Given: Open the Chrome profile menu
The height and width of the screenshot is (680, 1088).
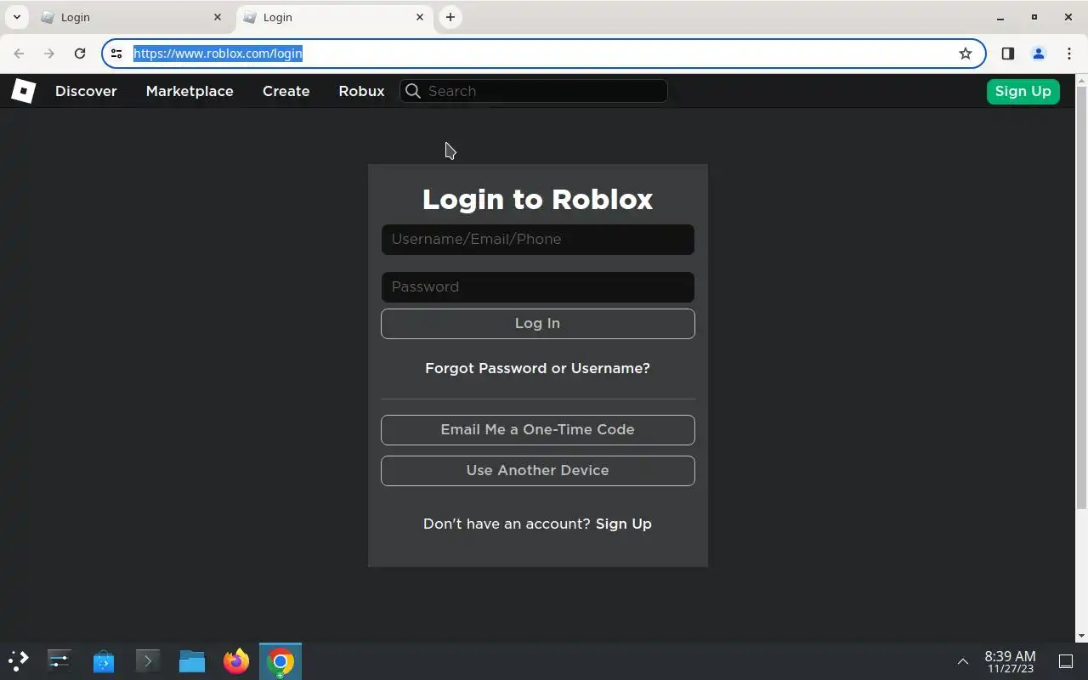Looking at the screenshot, I should click(x=1038, y=54).
